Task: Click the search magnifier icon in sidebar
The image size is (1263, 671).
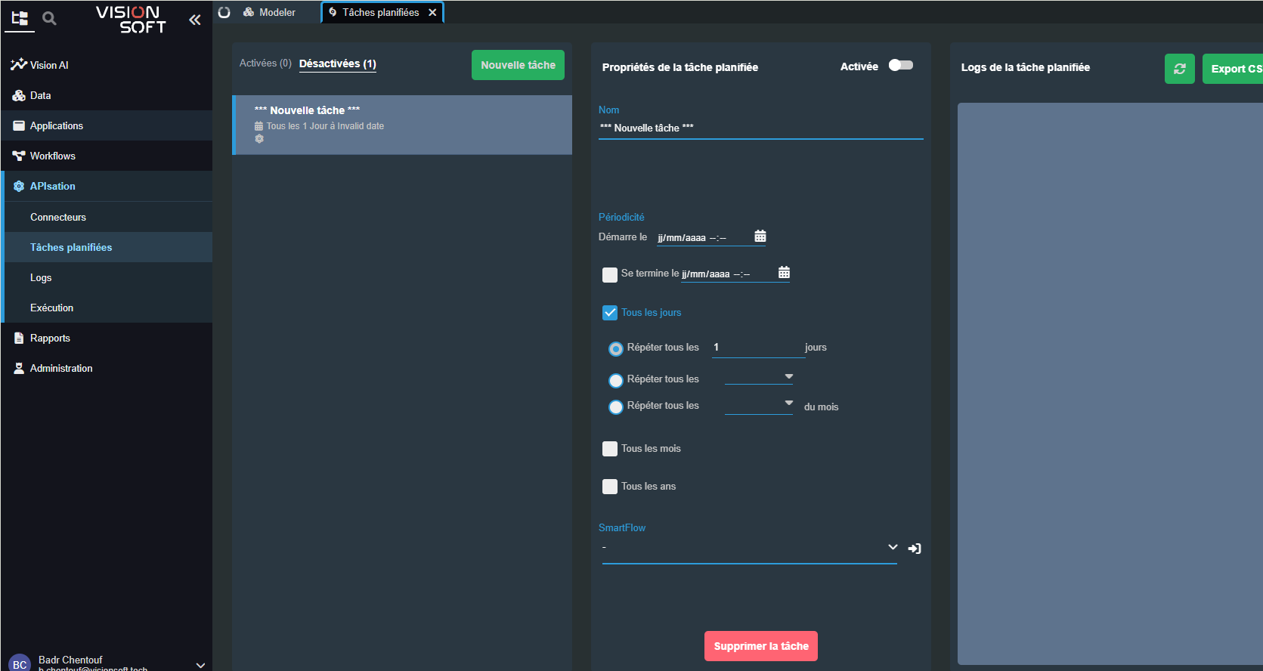Action: click(49, 18)
